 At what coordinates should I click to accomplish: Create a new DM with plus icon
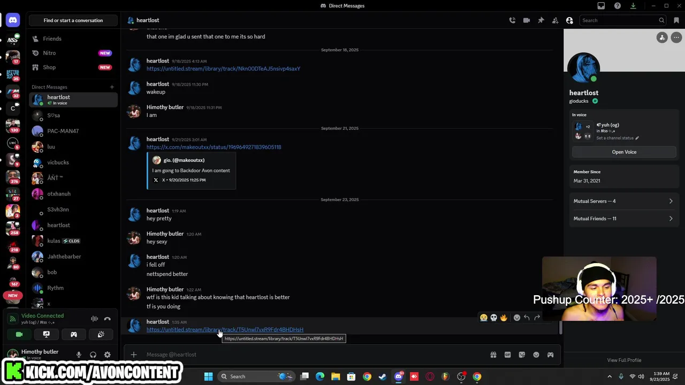point(112,87)
